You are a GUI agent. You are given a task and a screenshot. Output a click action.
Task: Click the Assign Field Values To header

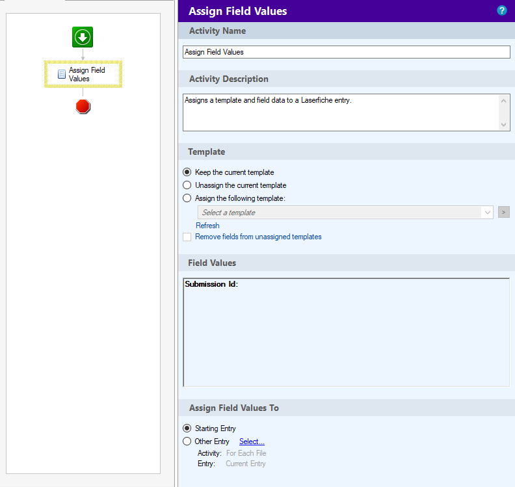[x=233, y=408]
